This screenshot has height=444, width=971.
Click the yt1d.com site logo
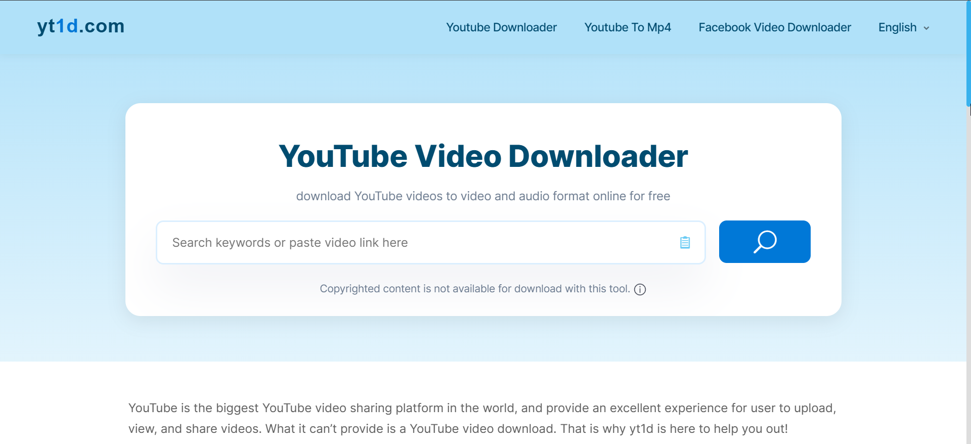click(81, 26)
